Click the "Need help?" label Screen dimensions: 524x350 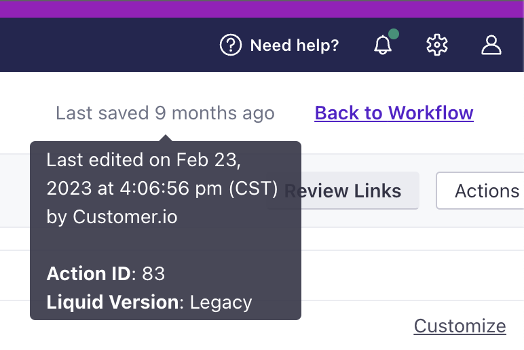294,45
